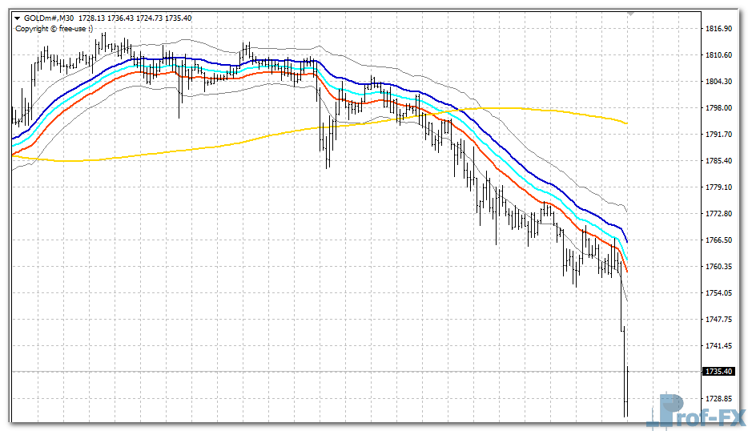The image size is (748, 431).
Task: Click the dropdown arrow beside GOLDm# symbol
Action: [18, 18]
